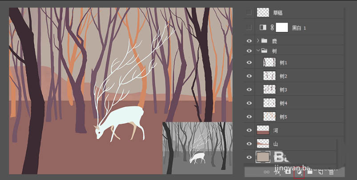The image size is (357, 180).
Task: Select the layer named 树1
Action: [x=284, y=63]
